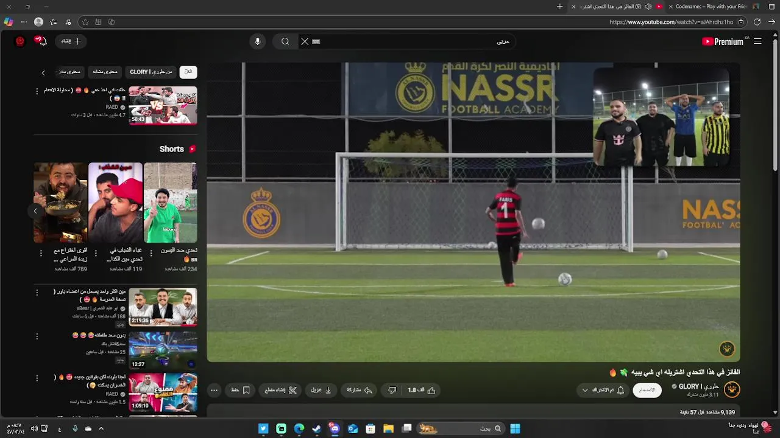Click the Join (الانضمام) channel button
The height and width of the screenshot is (438, 780).
click(647, 390)
